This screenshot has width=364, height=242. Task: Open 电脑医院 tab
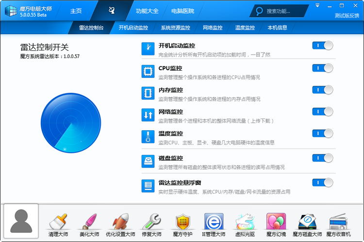click(x=182, y=11)
